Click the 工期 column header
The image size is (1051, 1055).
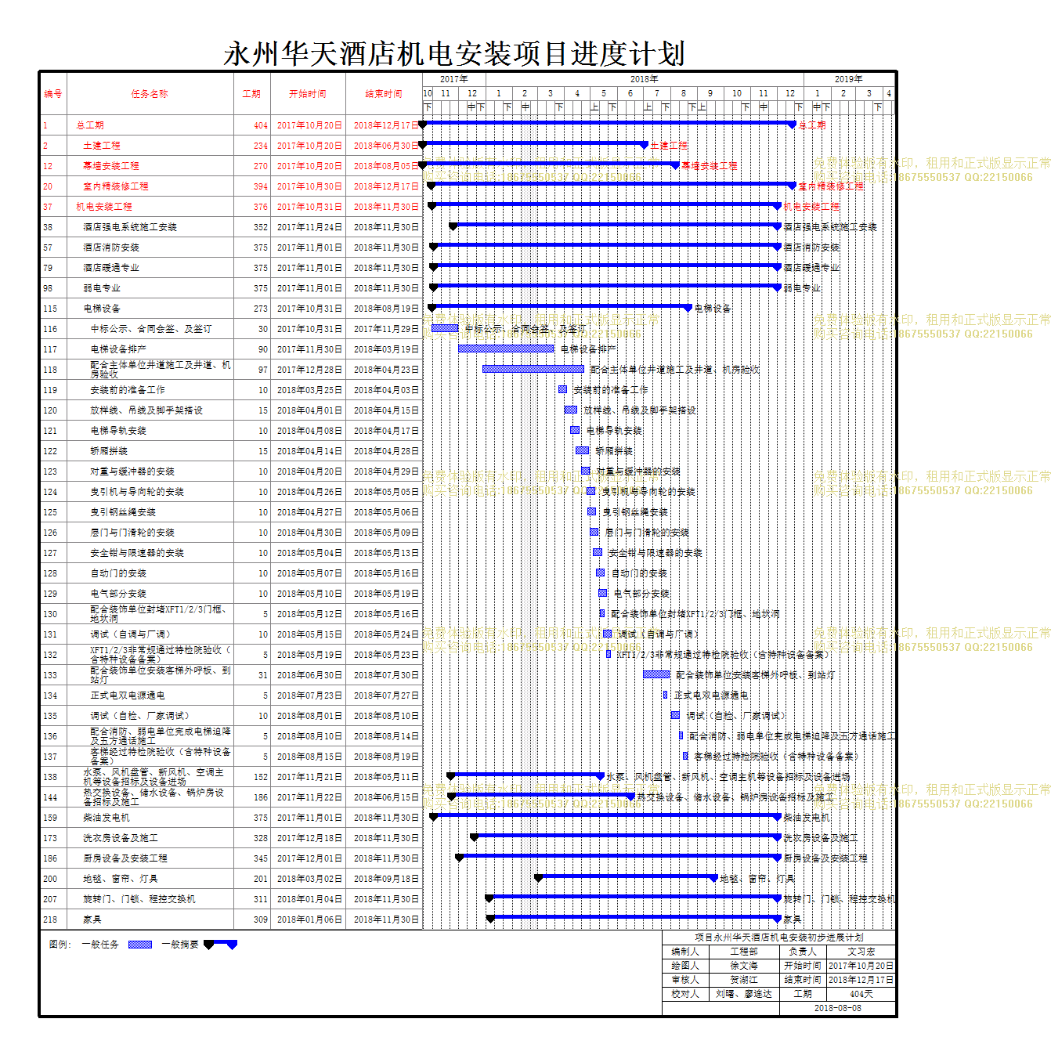(251, 94)
